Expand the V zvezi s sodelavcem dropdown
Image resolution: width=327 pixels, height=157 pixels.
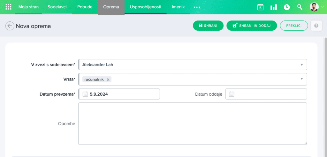point(301,65)
